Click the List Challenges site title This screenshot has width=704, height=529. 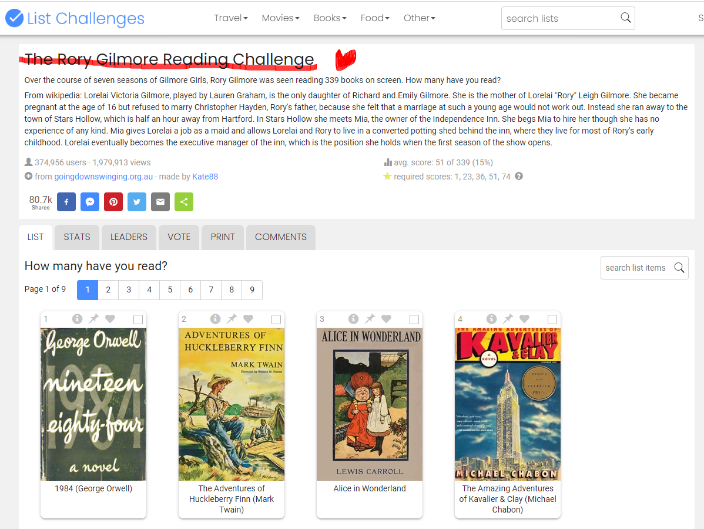pyautogui.click(x=86, y=18)
